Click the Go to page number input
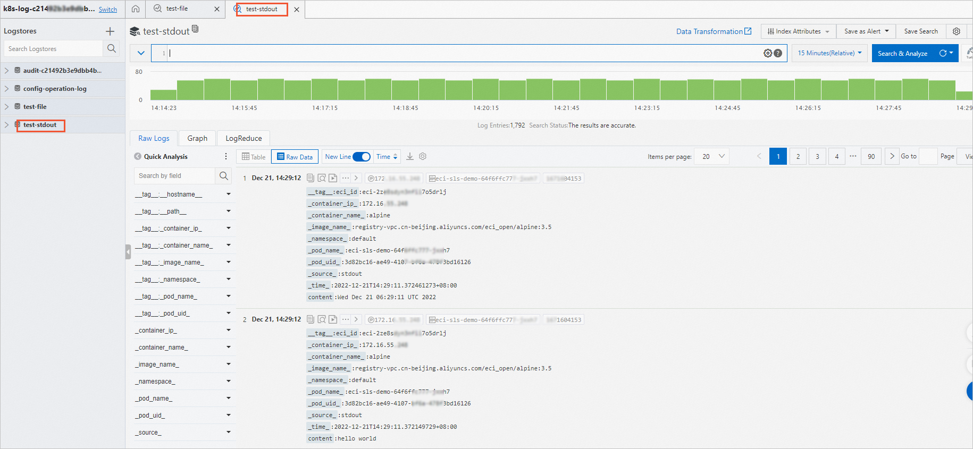 [928, 156]
